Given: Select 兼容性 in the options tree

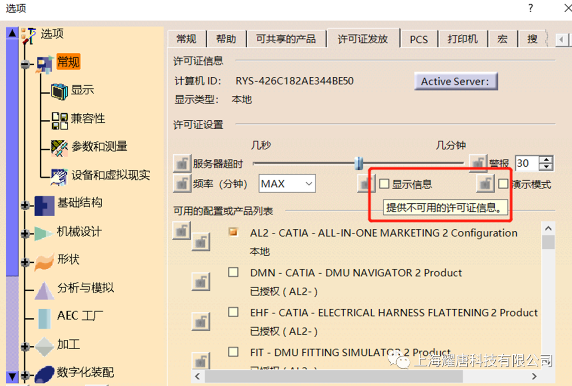Looking at the screenshot, I should [x=88, y=118].
